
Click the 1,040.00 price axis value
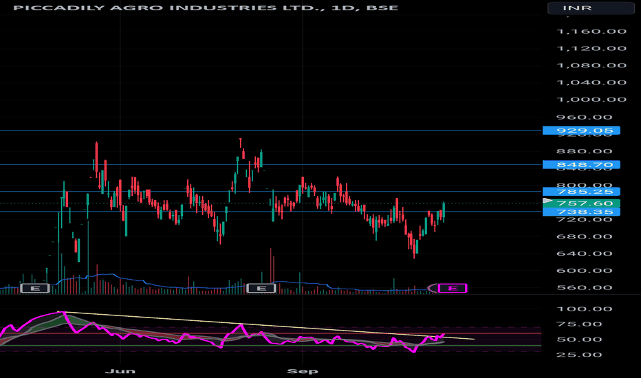591,82
